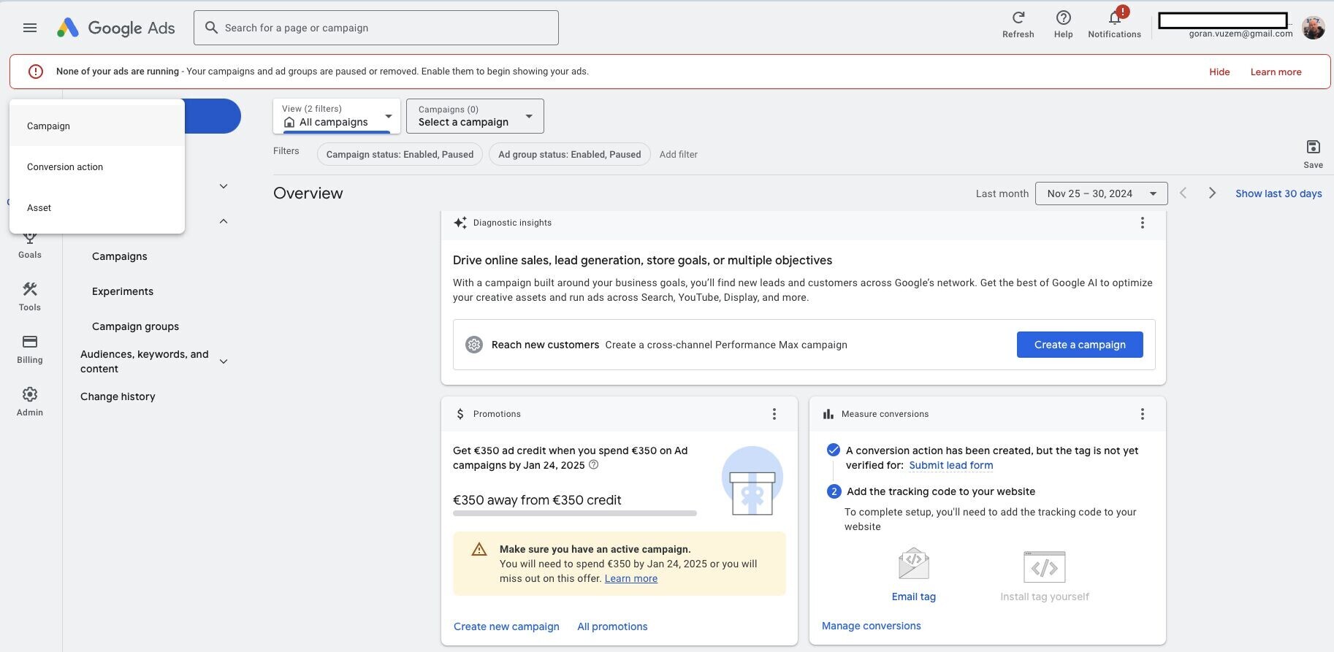Viewport: 1334px width, 652px height.
Task: Open Campaigns in the navigation panel
Action: click(x=120, y=256)
